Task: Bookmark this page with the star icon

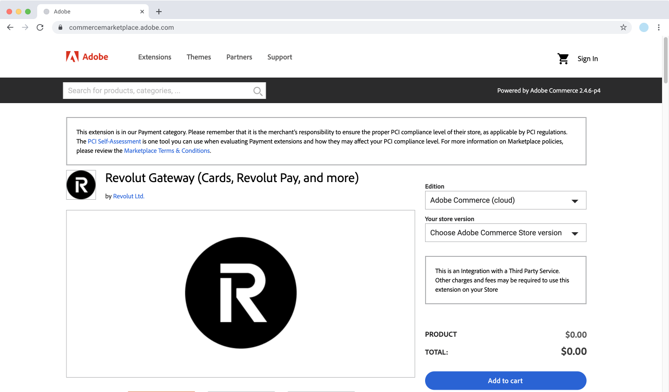Action: click(623, 27)
